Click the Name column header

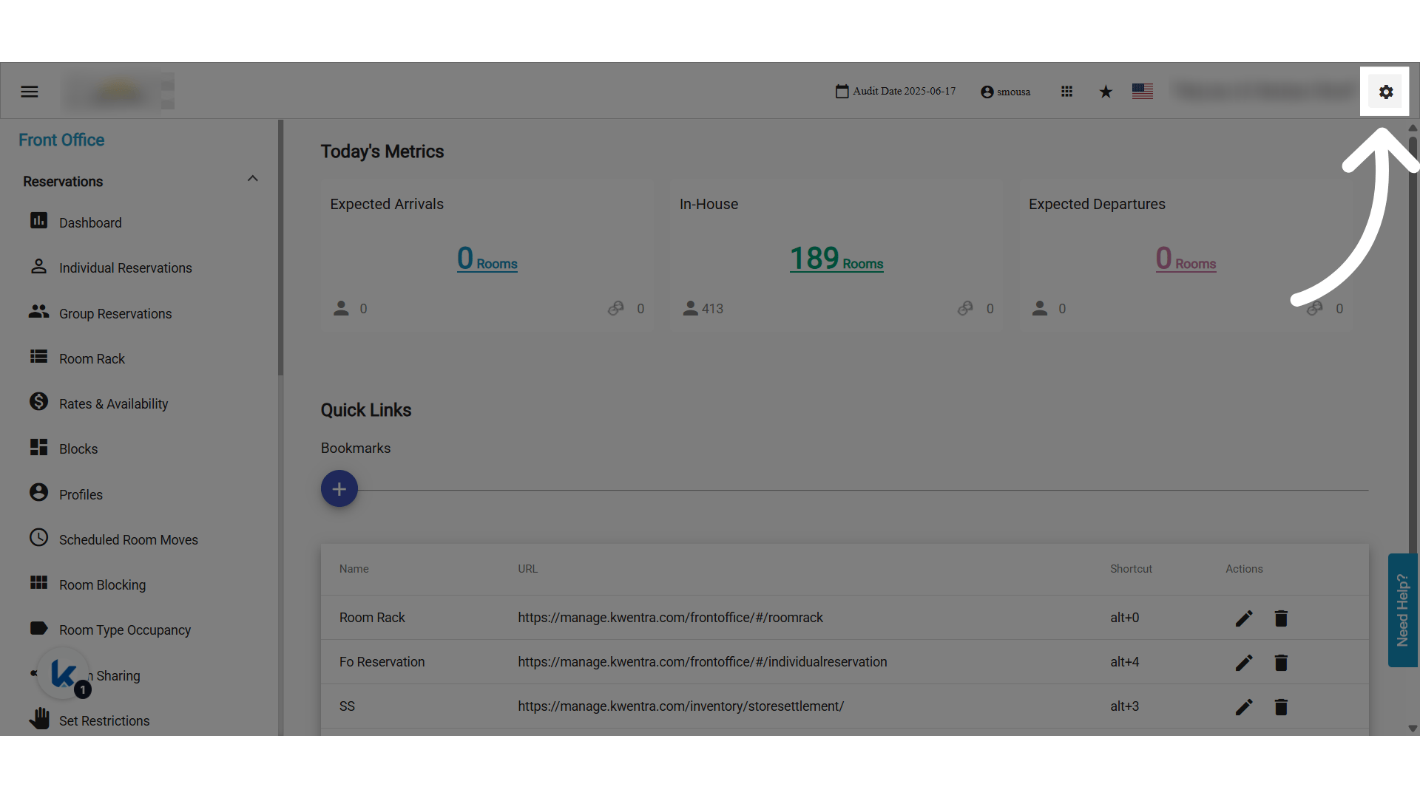point(354,569)
